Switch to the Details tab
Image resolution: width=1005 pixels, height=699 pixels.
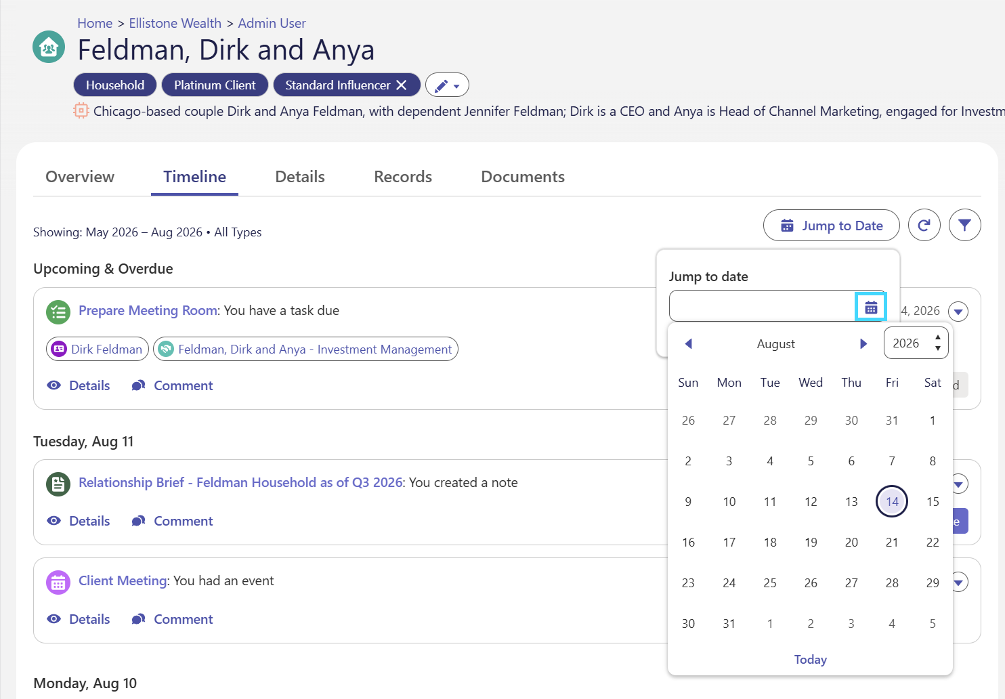(x=300, y=177)
